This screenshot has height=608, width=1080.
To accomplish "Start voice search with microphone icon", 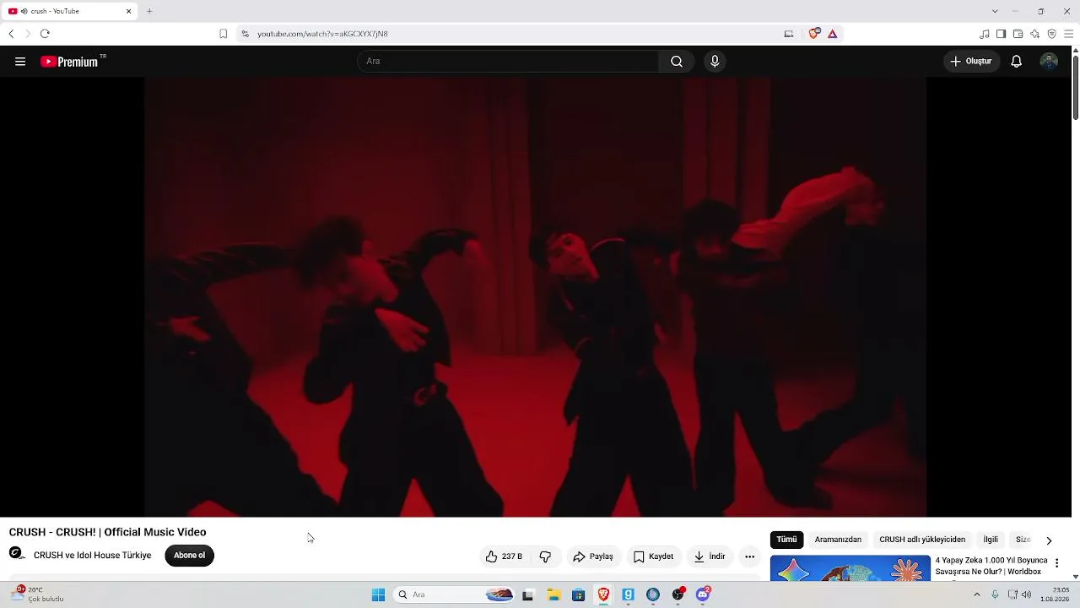I will (715, 62).
